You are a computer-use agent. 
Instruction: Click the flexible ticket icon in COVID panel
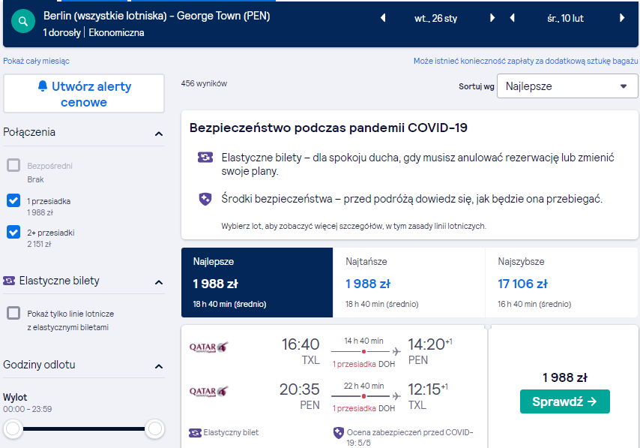(x=205, y=157)
